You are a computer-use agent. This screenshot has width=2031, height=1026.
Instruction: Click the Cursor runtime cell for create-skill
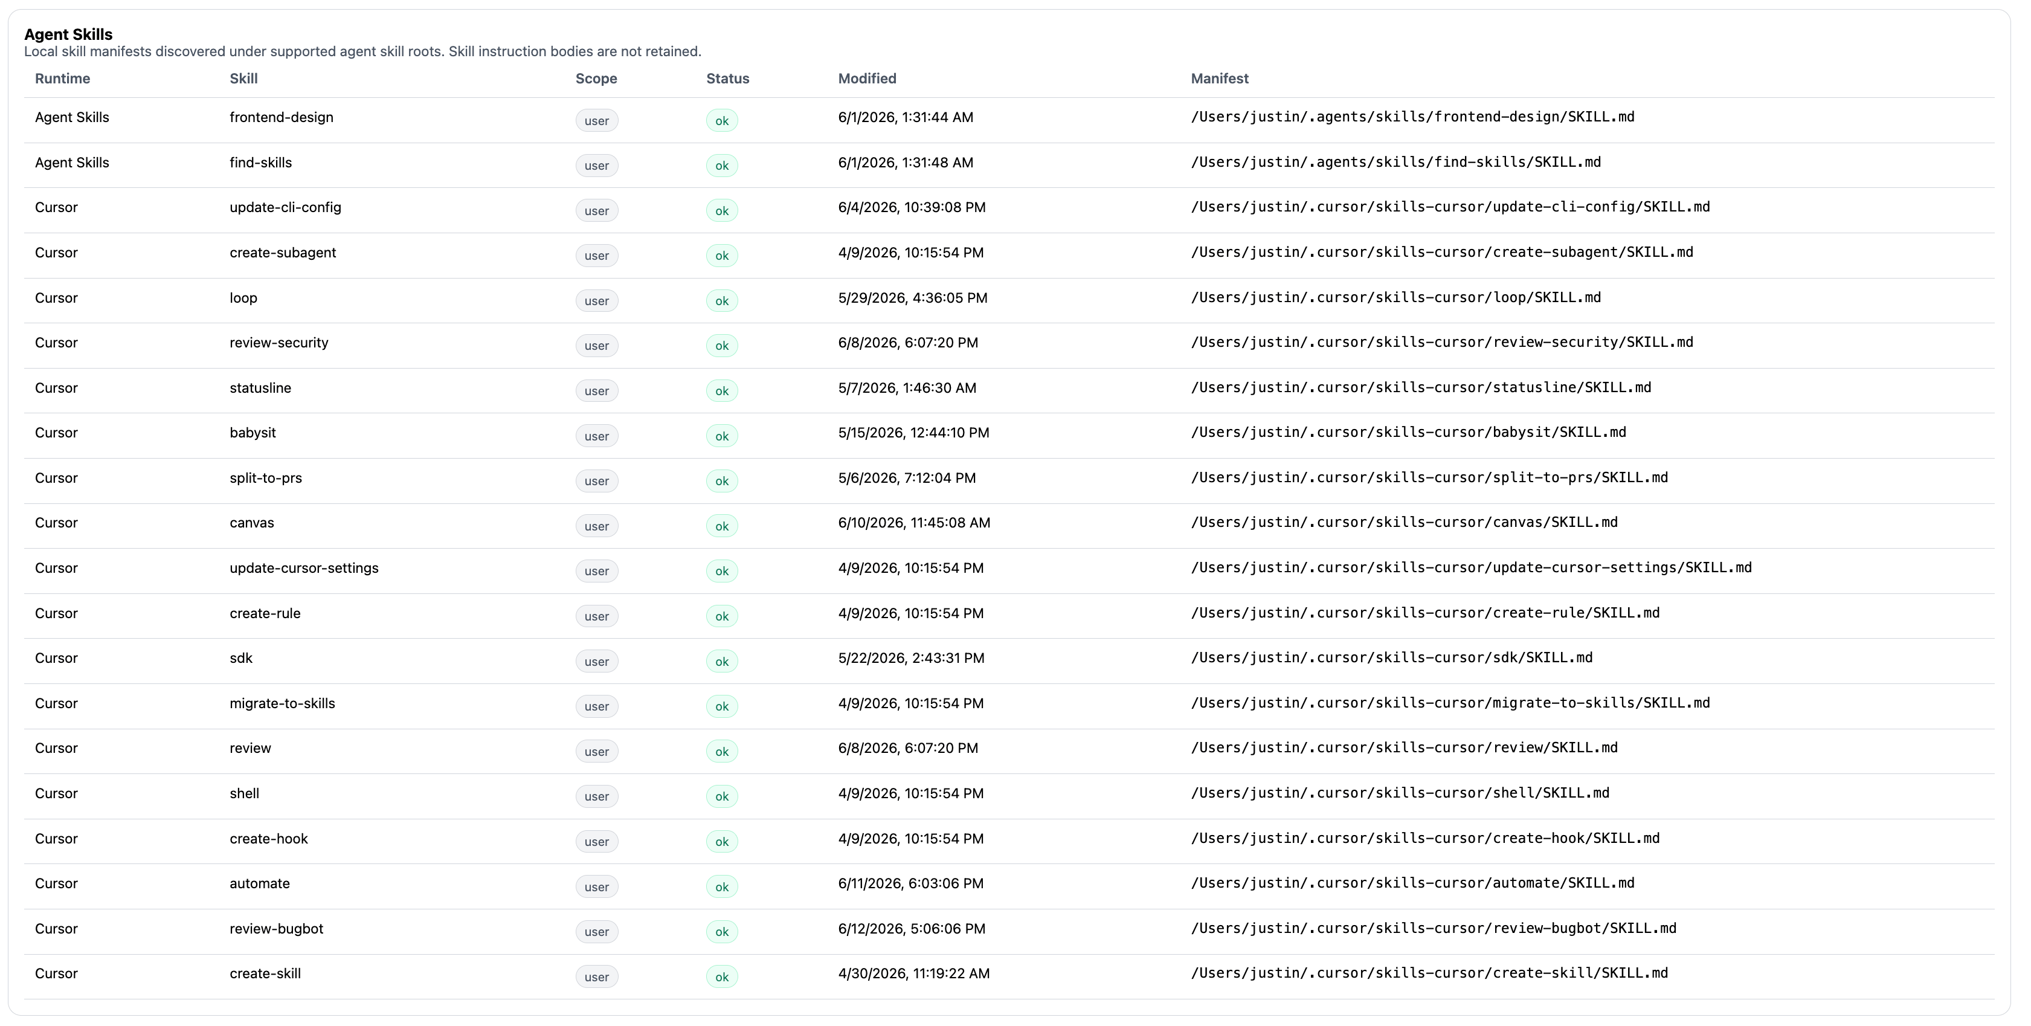[x=57, y=974]
